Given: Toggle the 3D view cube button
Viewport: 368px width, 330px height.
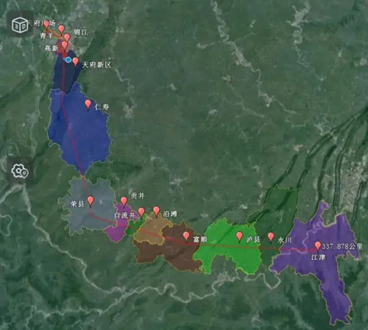Looking at the screenshot, I should pyautogui.click(x=20, y=25).
